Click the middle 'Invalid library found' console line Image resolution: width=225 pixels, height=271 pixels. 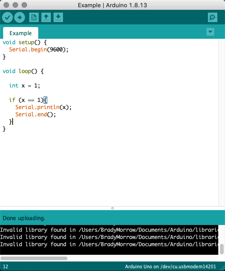(x=109, y=237)
